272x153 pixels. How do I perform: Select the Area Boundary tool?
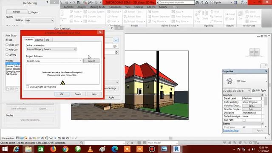click(x=182, y=17)
